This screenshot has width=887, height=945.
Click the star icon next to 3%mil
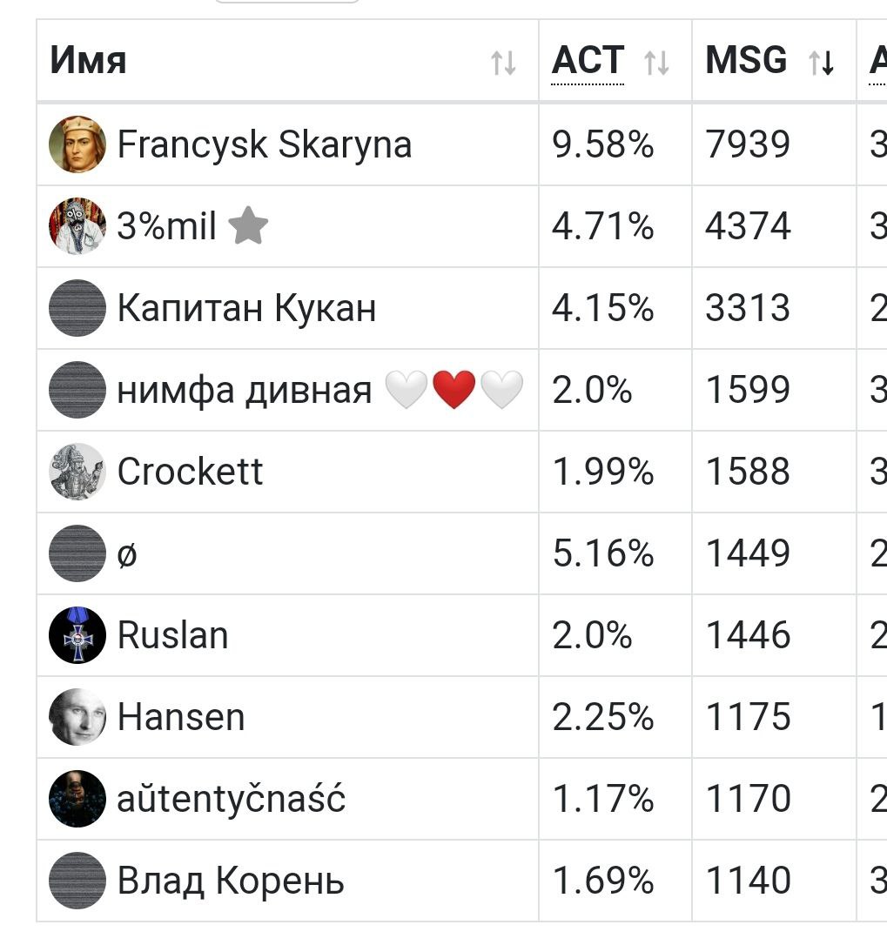click(248, 225)
